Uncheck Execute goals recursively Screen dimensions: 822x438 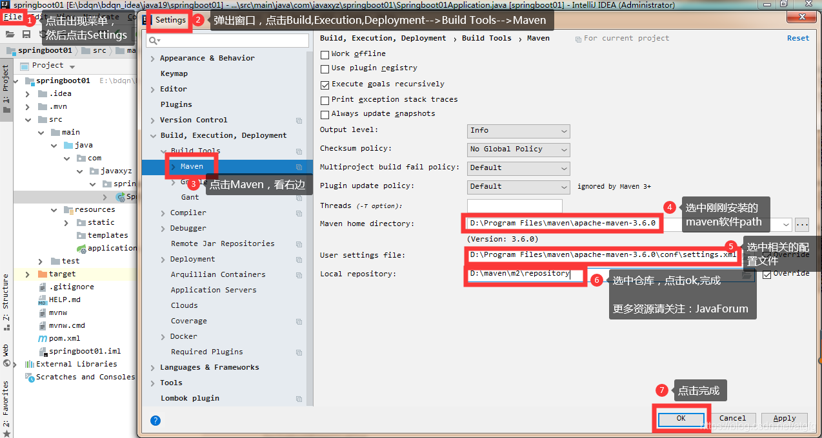325,84
